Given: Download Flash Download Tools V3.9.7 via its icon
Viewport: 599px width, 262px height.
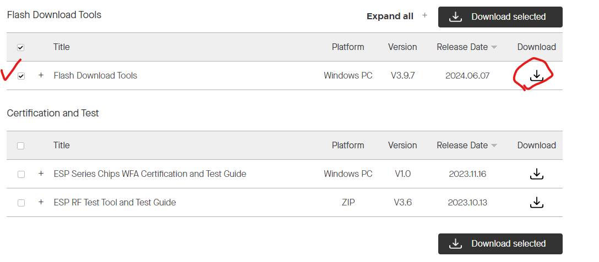Looking at the screenshot, I should (x=536, y=75).
